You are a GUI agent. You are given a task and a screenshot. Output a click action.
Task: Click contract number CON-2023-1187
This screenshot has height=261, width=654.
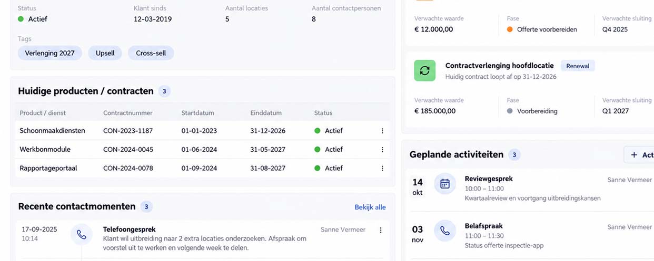coord(128,131)
